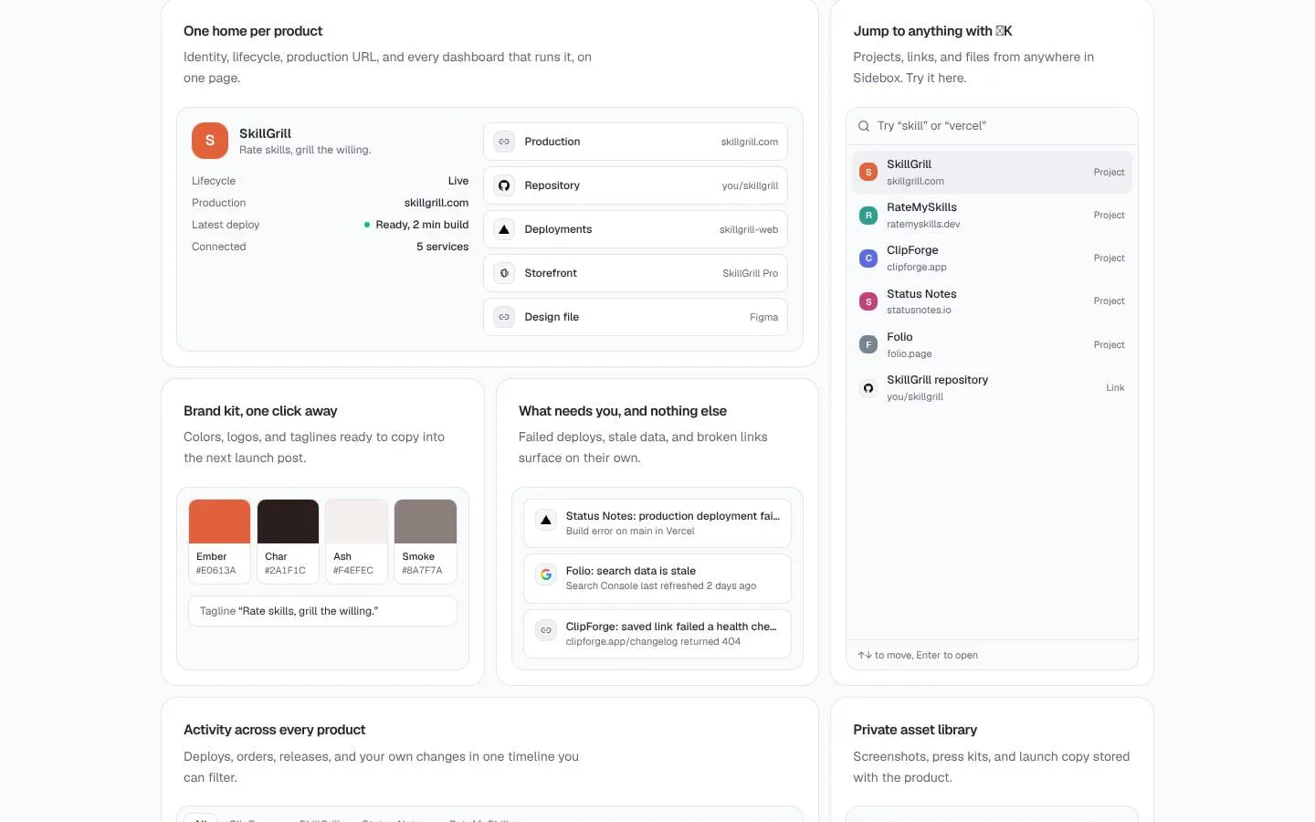This screenshot has height=822, width=1315.
Task: Click "statusnotes.io" in the search results
Action: click(919, 311)
